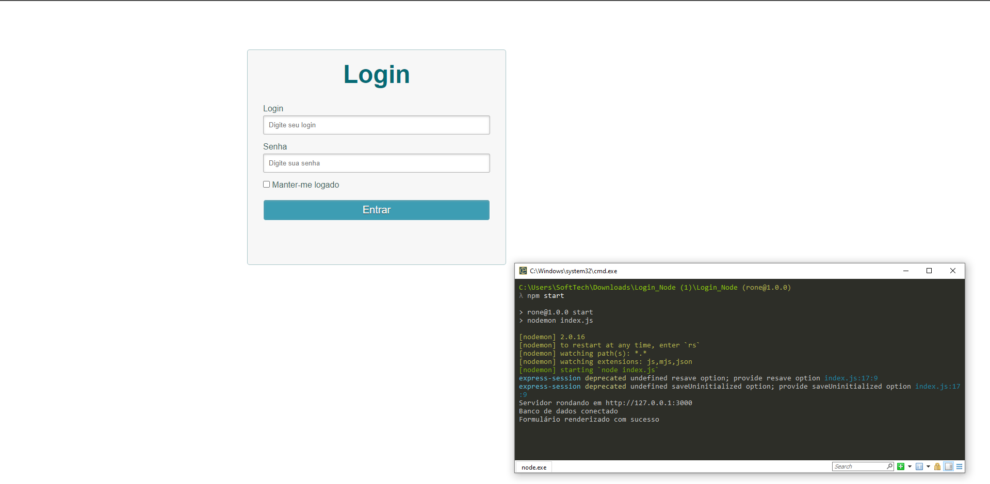Viewport: 990px width, 484px height.
Task: Click the 'Manter-me logado' label text
Action: (x=305, y=185)
